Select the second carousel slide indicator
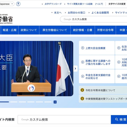The width and height of the screenshot is (127, 127). click(x=14, y=102)
